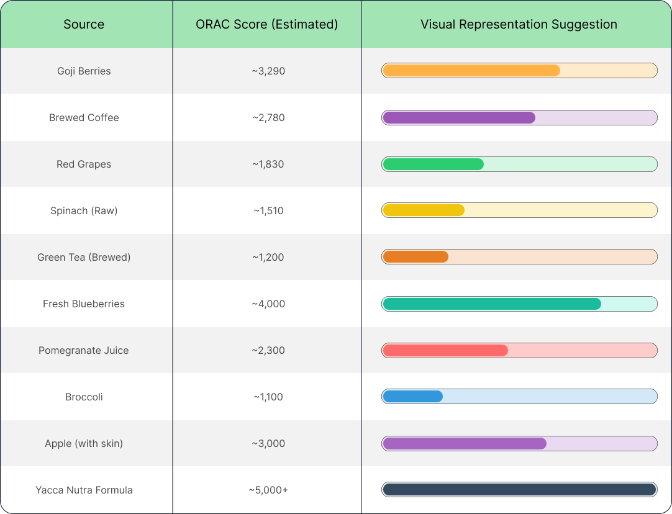
Task: Select the Broccoli row label
Action: pos(84,397)
